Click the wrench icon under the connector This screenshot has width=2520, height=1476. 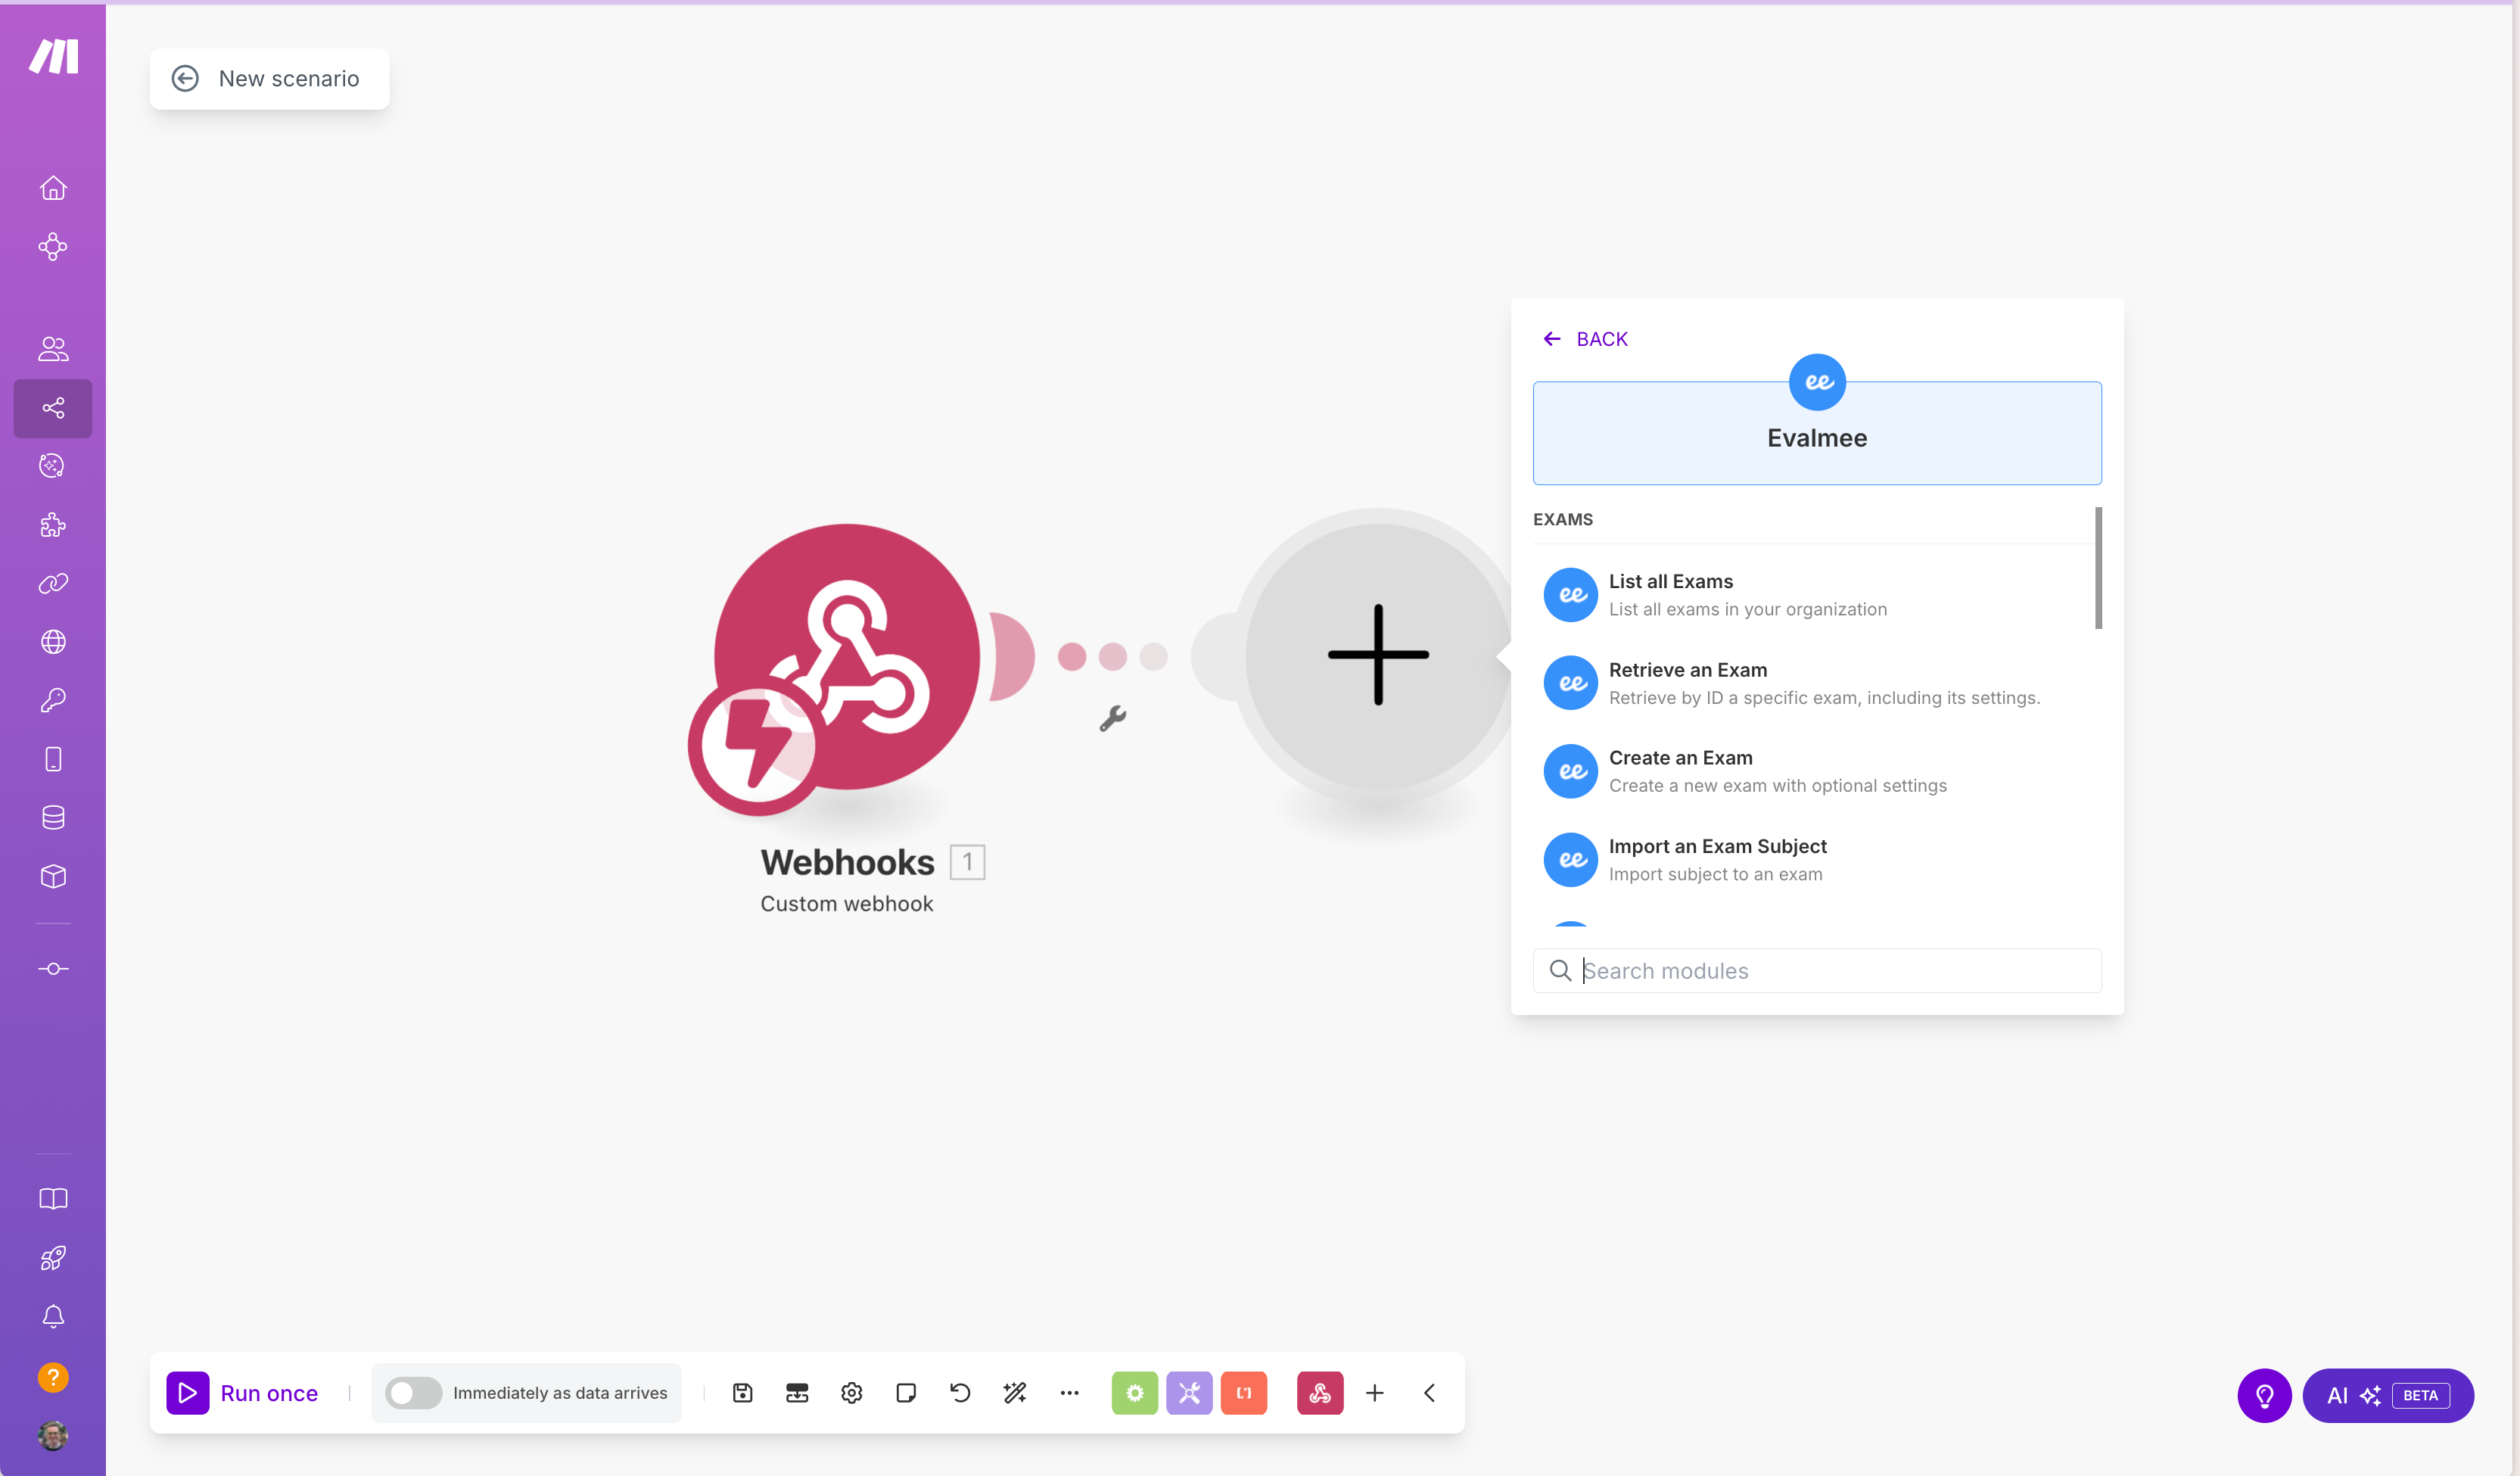pyautogui.click(x=1113, y=718)
